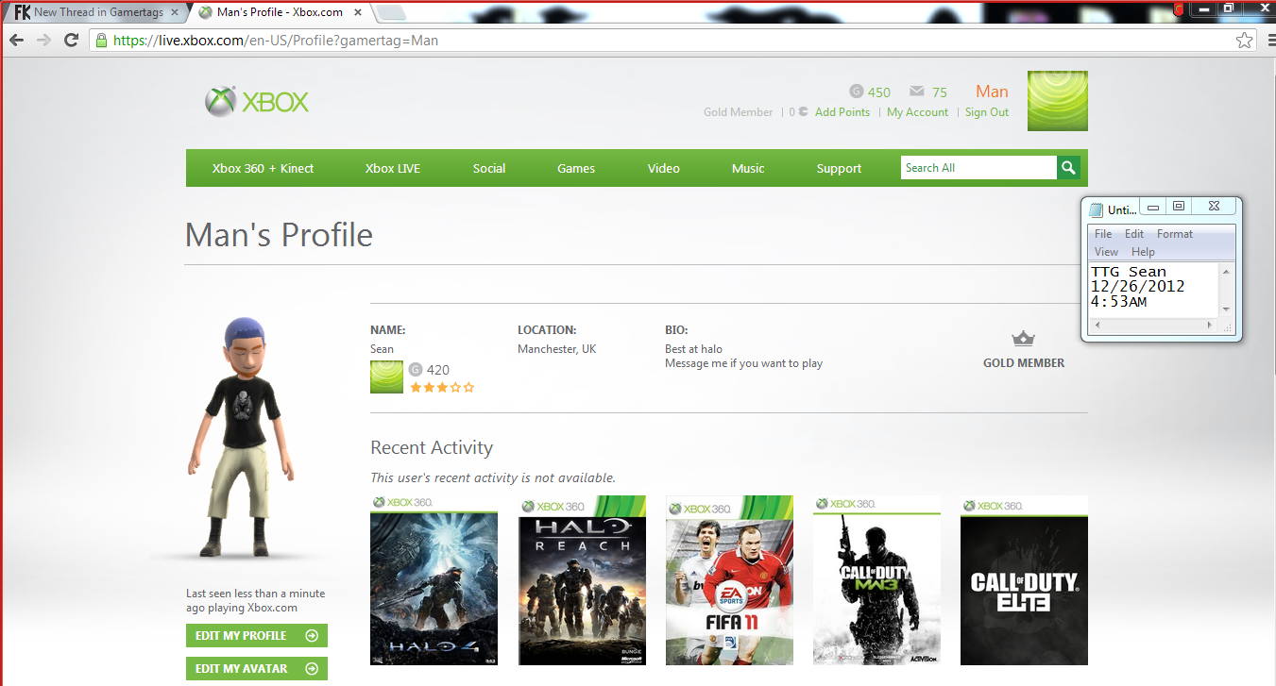Open the Xbox LIVE menu
This screenshot has height=686, width=1276.
[393, 168]
